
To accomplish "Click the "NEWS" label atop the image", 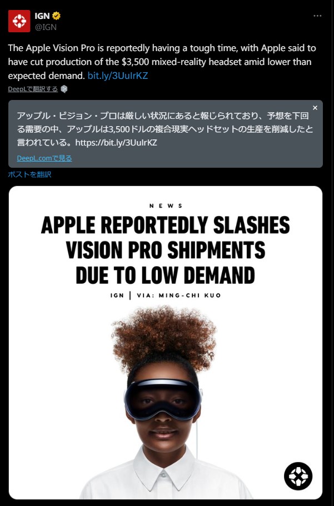I will (x=166, y=206).
